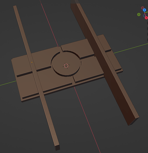Snap view using green negative Y gizmo circle

(x=139, y=14)
